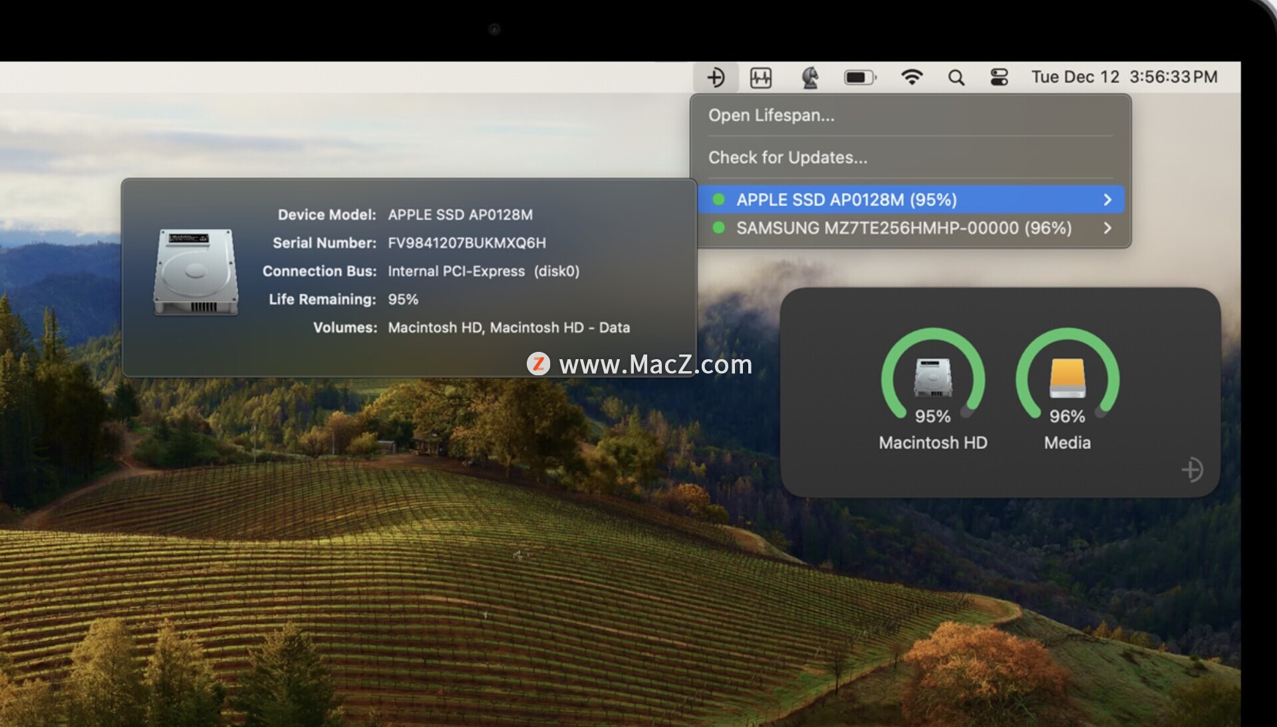The width and height of the screenshot is (1277, 727).
Task: Click the Macintosh HD gauge drive icon
Action: [x=932, y=377]
